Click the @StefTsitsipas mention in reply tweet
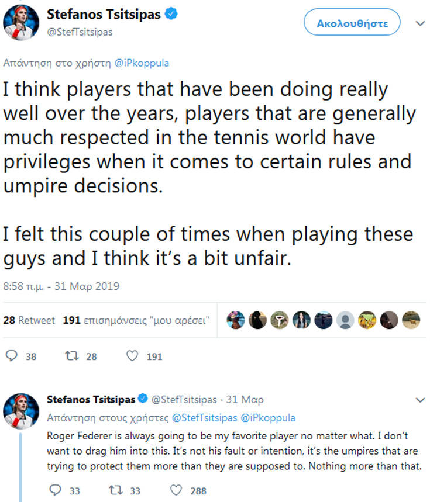Viewport: 430px width, 502px height. click(x=204, y=418)
